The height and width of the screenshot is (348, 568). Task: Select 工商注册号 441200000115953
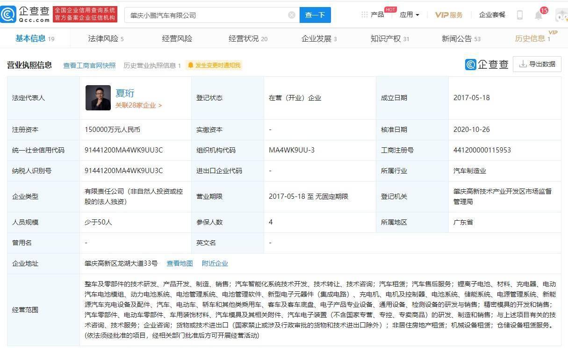coord(482,150)
